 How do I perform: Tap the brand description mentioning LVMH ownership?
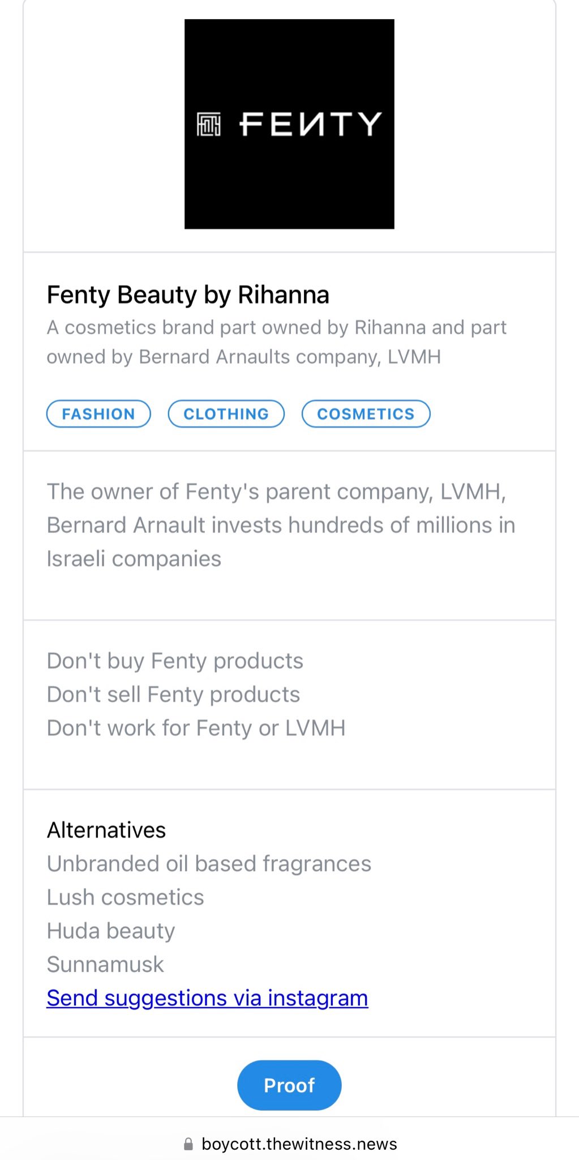(x=277, y=342)
